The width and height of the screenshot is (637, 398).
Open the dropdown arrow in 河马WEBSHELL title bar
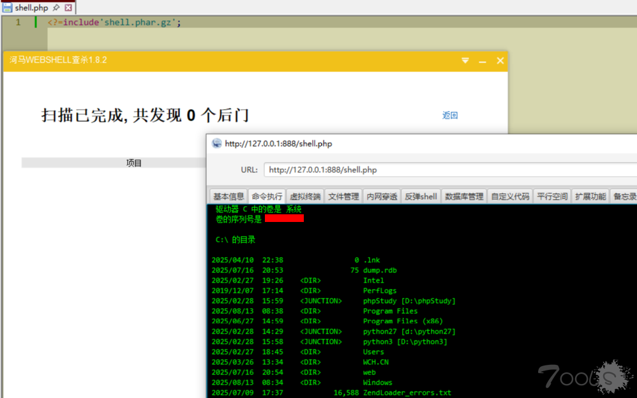coord(465,61)
